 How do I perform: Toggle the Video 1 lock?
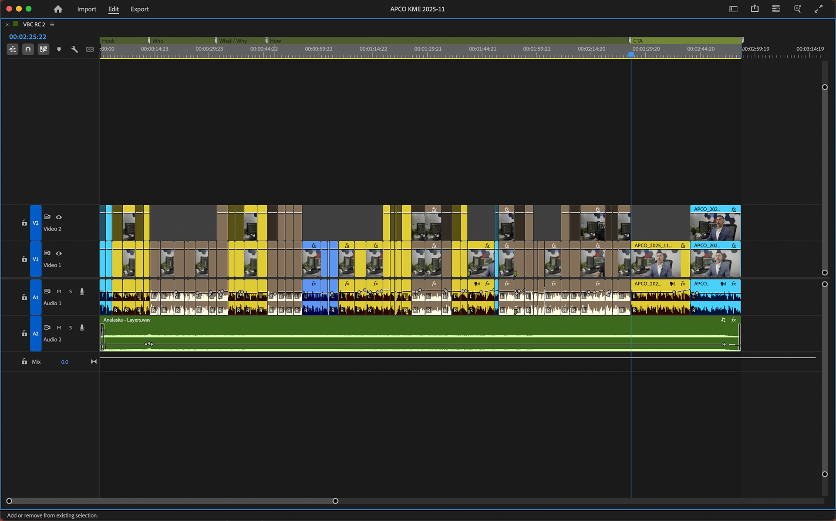click(x=24, y=259)
